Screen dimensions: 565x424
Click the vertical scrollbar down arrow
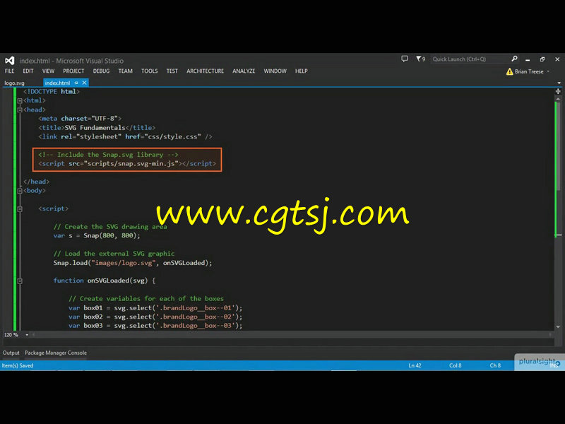point(558,327)
